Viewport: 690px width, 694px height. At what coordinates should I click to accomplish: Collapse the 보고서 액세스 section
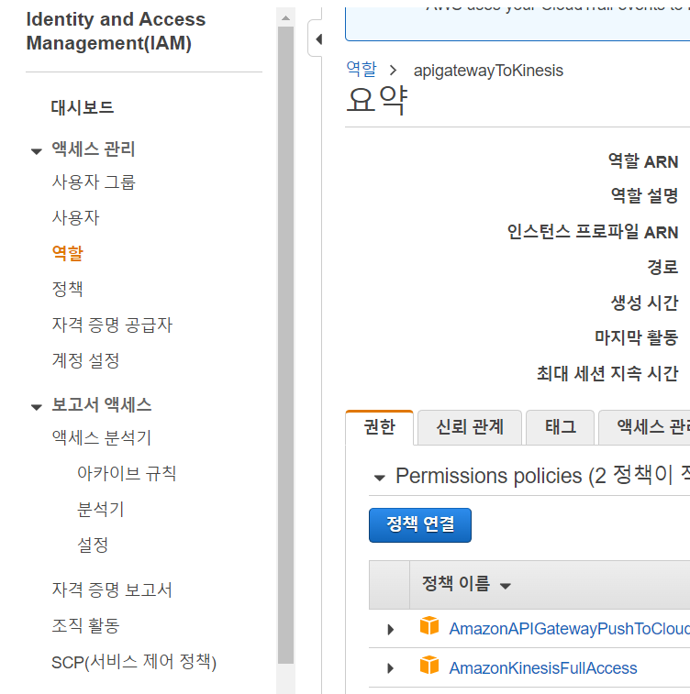click(x=37, y=407)
